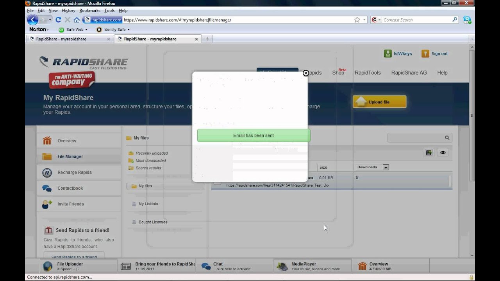Open the RapidShare AG navigation link
The height and width of the screenshot is (281, 500).
tap(409, 73)
